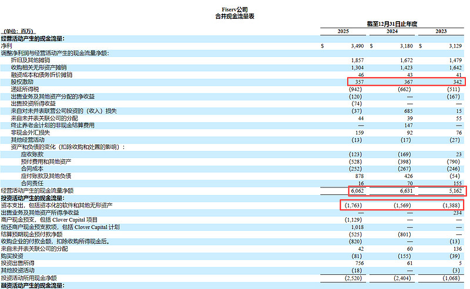Select the '其他投资活动' row label
Image resolution: width=470 pixels, height=289 pixels.
tap(18, 270)
